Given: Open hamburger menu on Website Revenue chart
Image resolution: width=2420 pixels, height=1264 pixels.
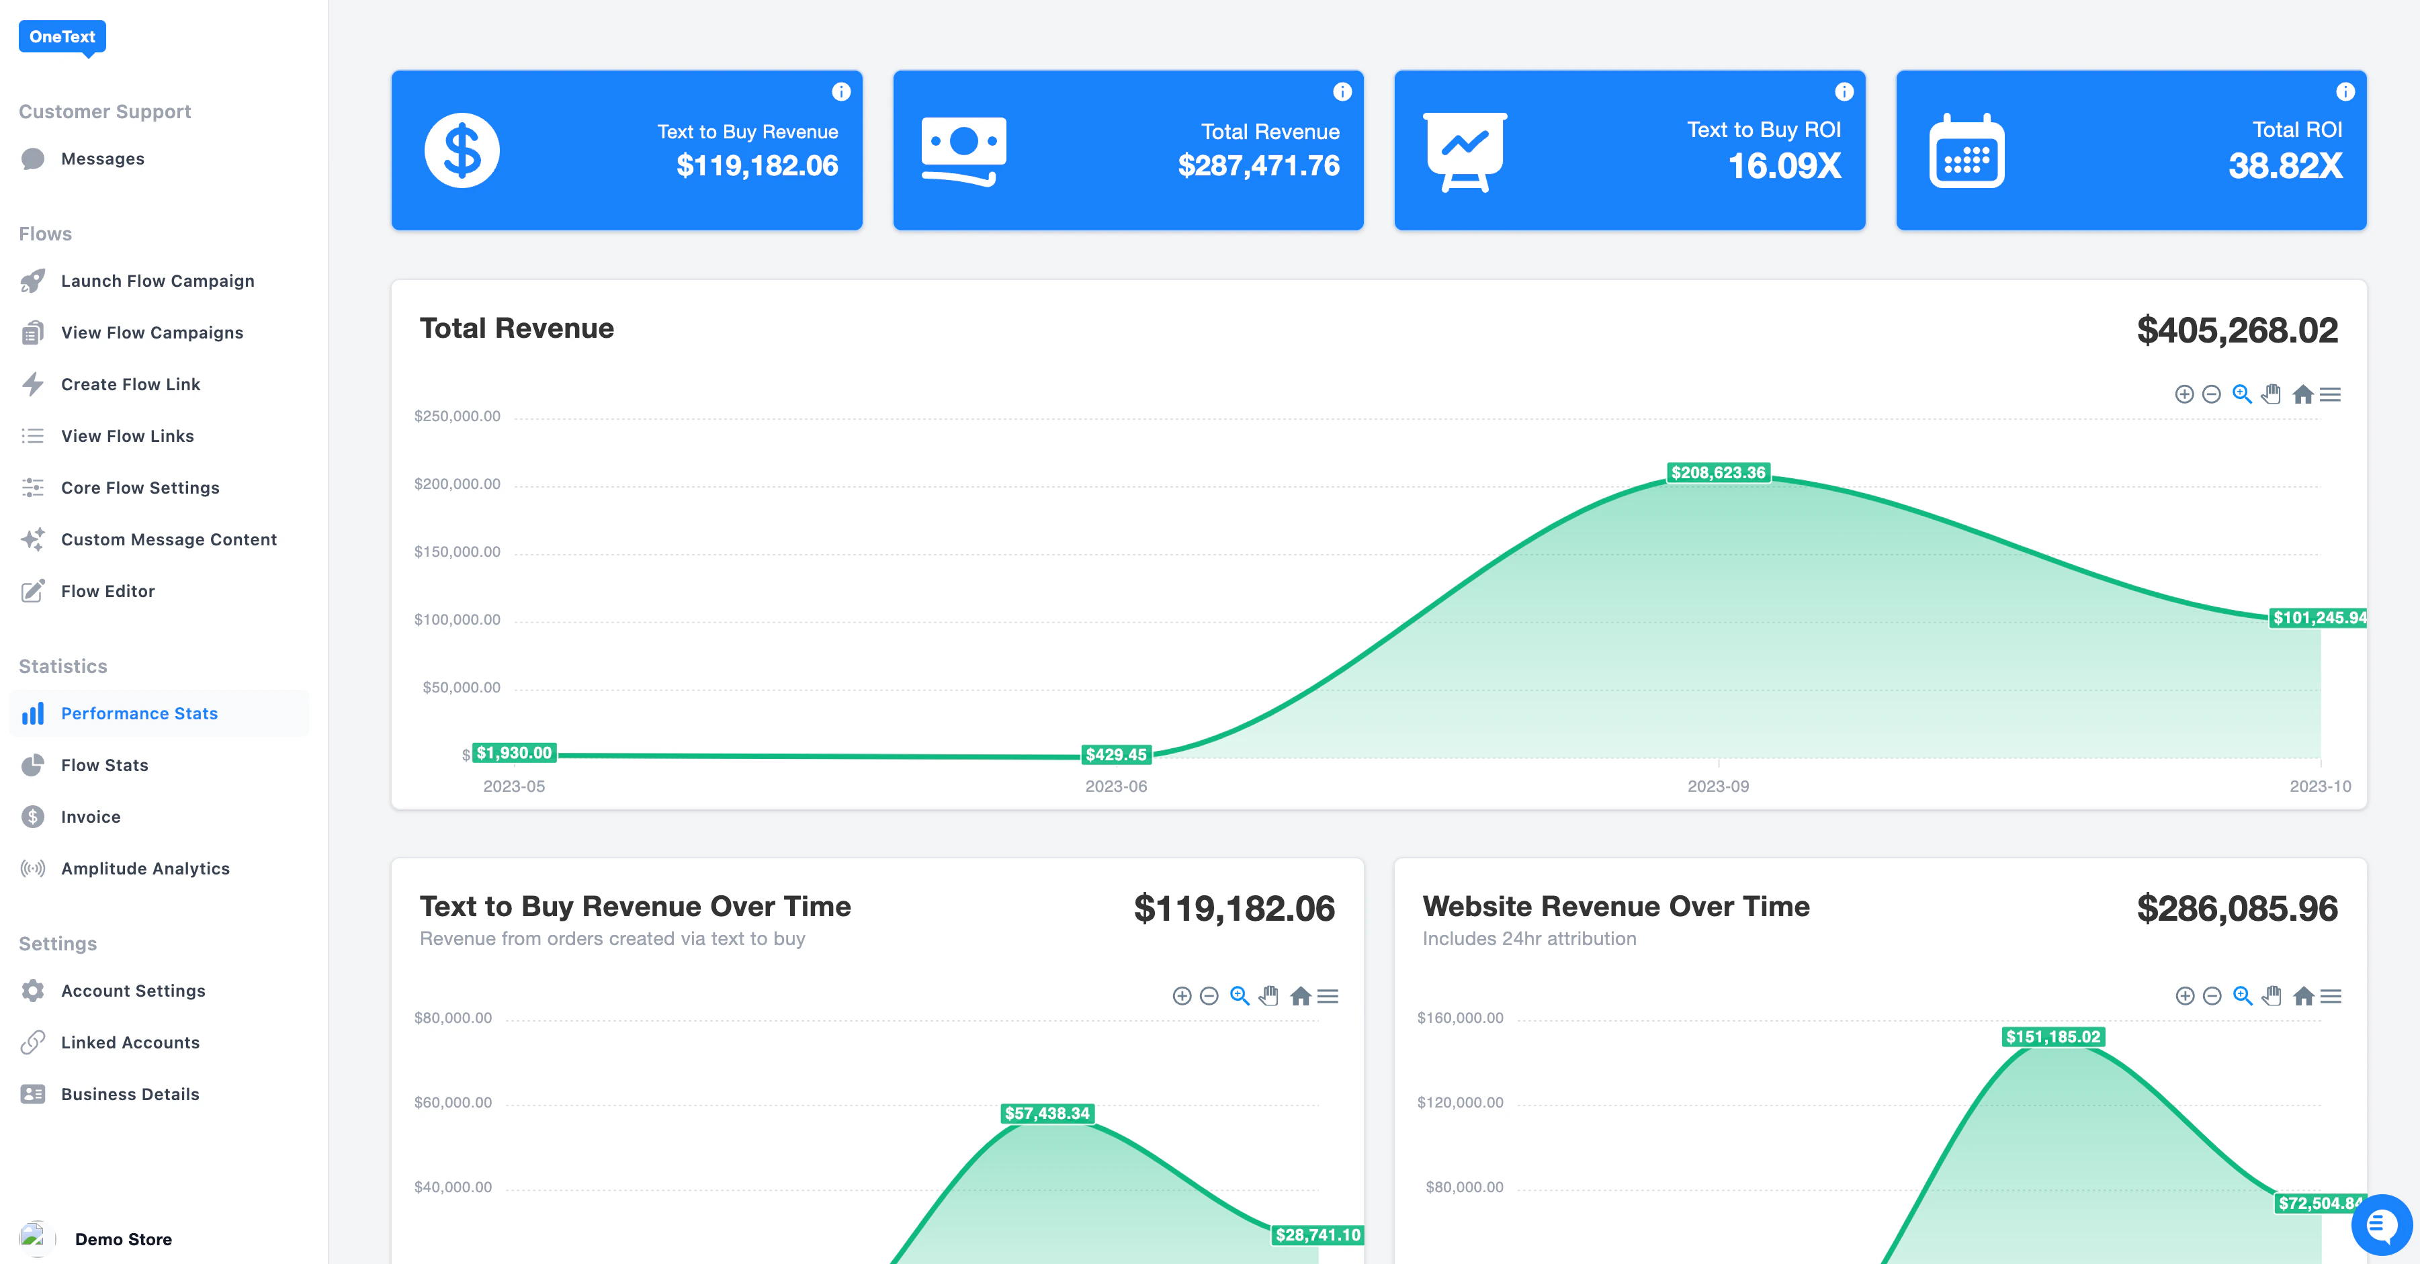Looking at the screenshot, I should tap(2331, 995).
